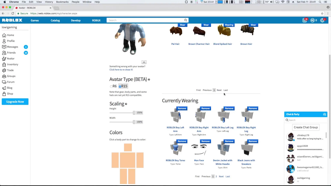Viewport: 331px width, 186px height.
Task: Wear the Pal Hair item
Action: [x=182, y=25]
